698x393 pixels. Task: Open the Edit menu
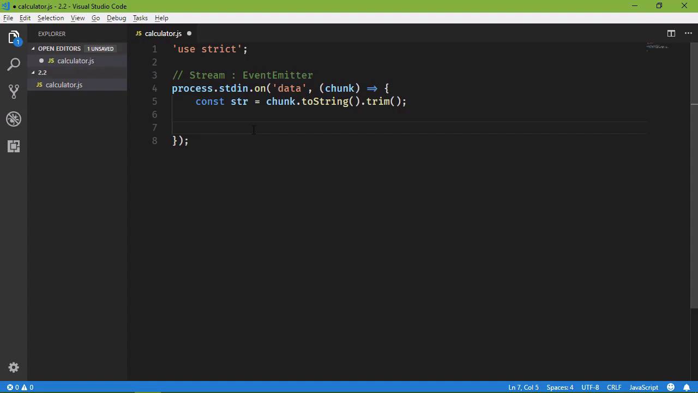point(25,18)
